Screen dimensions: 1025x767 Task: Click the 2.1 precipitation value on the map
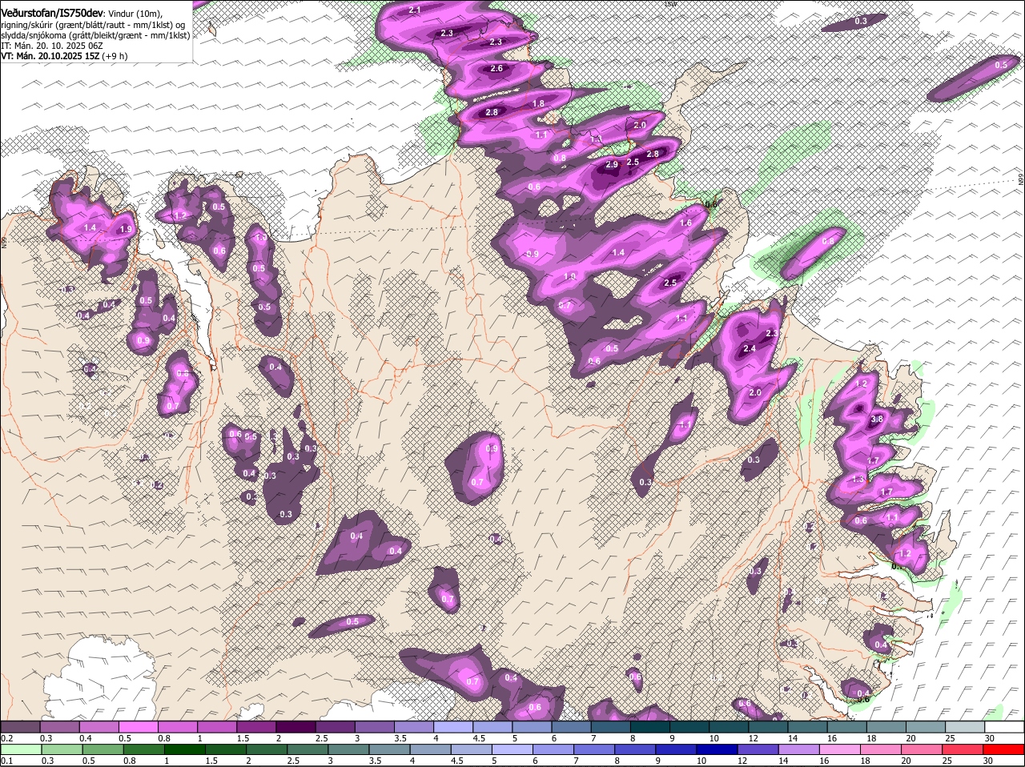point(415,10)
